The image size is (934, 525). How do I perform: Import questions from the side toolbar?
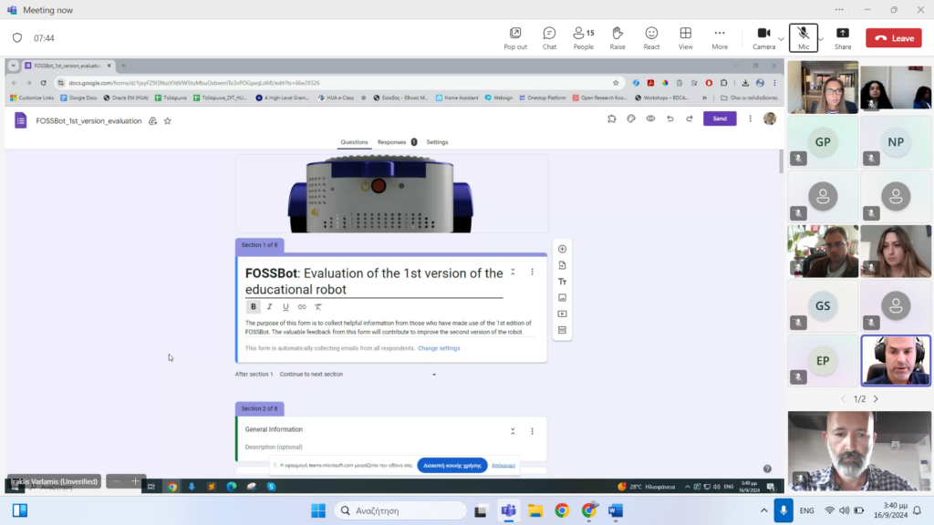click(x=562, y=265)
